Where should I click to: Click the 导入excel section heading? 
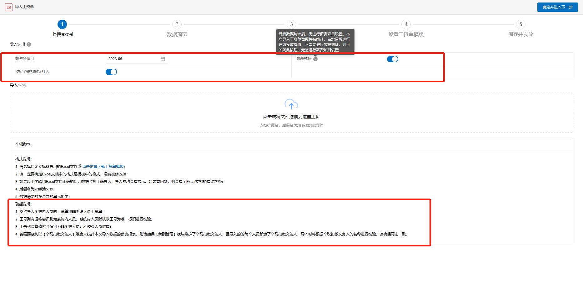point(18,85)
